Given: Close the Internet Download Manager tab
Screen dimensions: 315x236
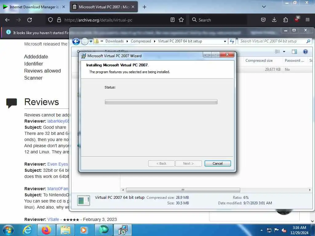Looking at the screenshot, I should tap(64, 7).
